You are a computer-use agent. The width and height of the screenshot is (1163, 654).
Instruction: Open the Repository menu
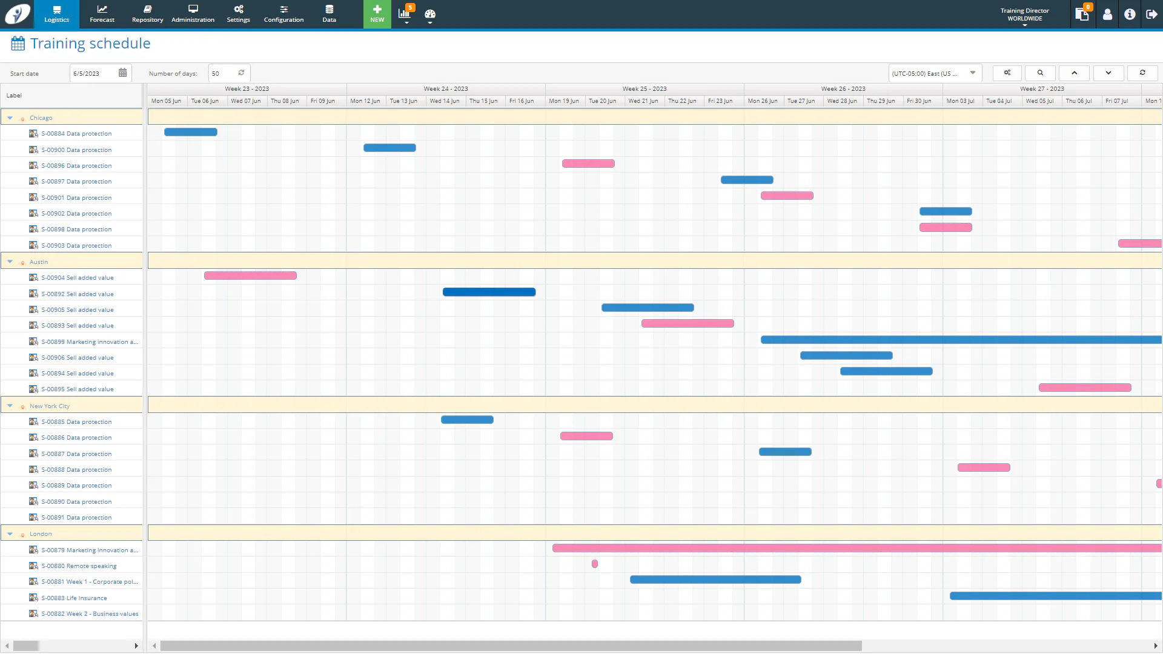147,14
